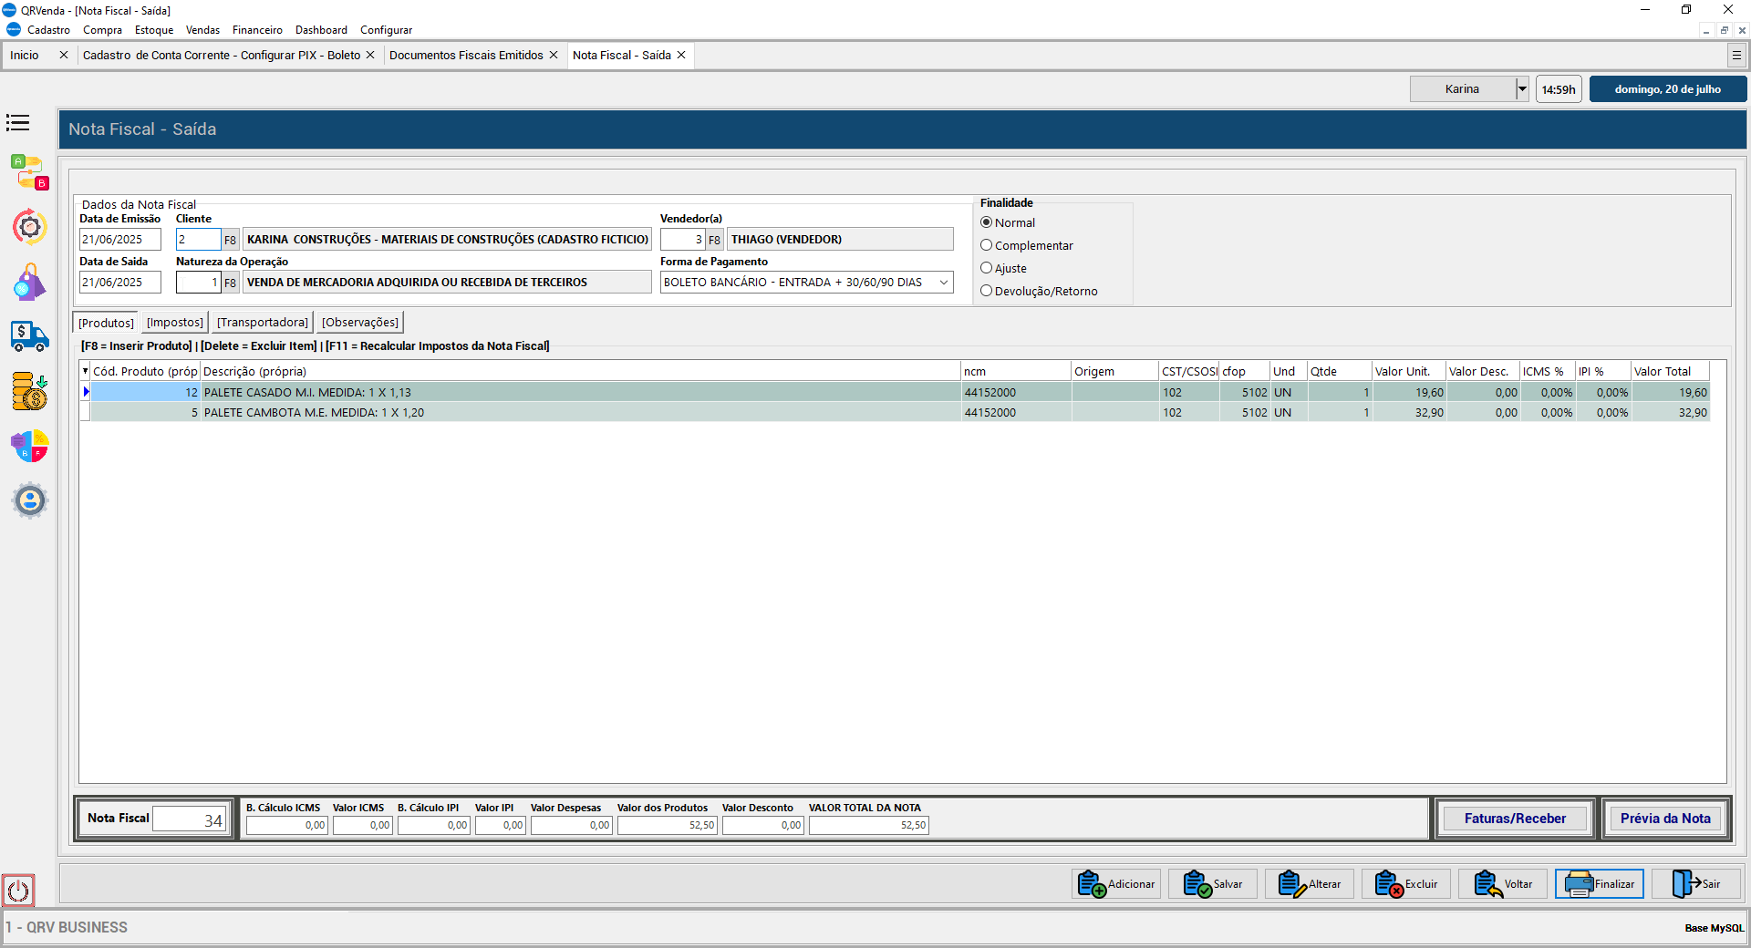Switch to the [Impostos] tab

tap(174, 323)
